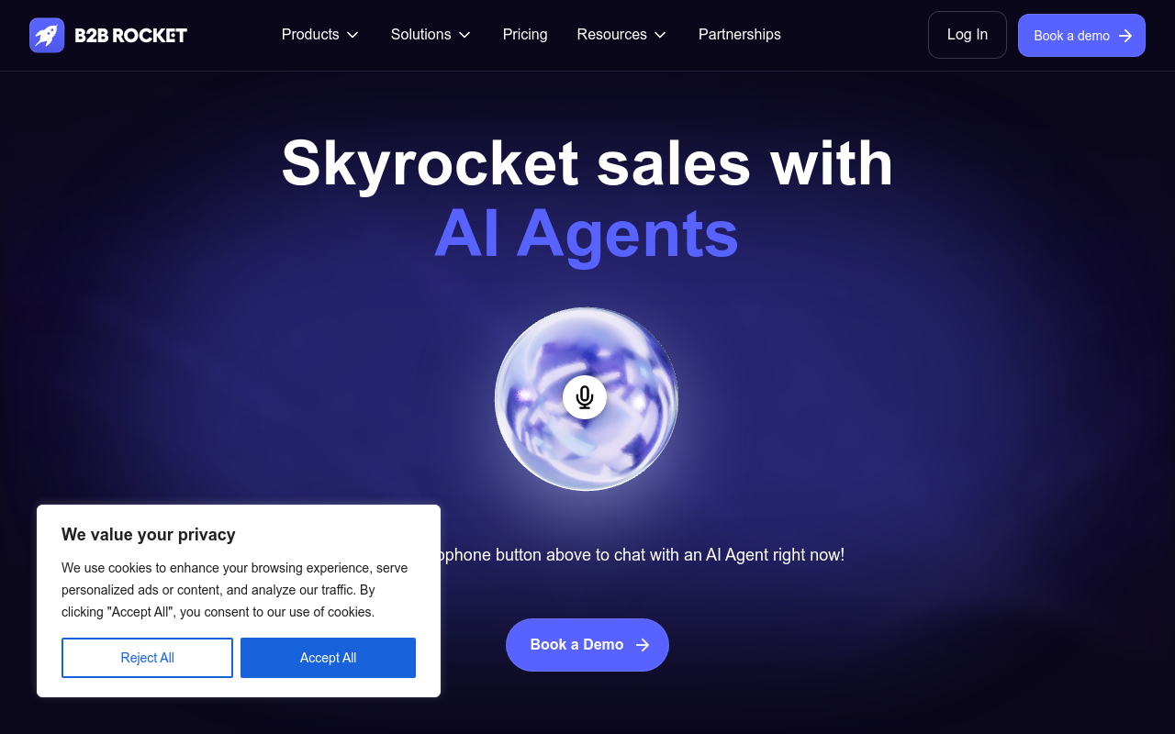Open the Resources menu label
Image resolution: width=1175 pixels, height=734 pixels.
tap(611, 34)
